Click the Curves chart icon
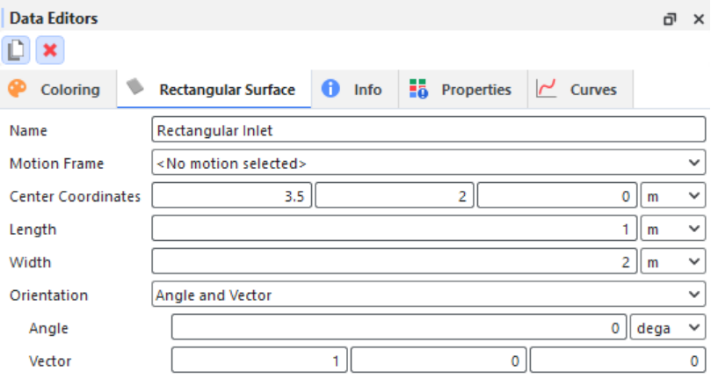Viewport: 711px width, 379px height. coord(547,89)
